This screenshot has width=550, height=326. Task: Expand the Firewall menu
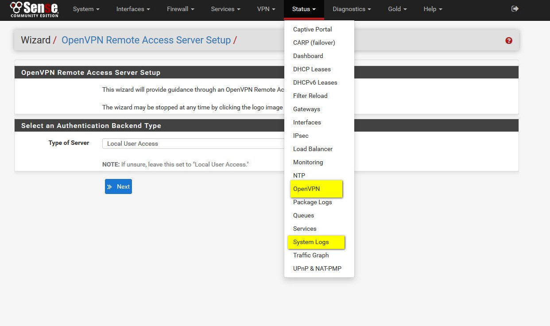coord(181,9)
